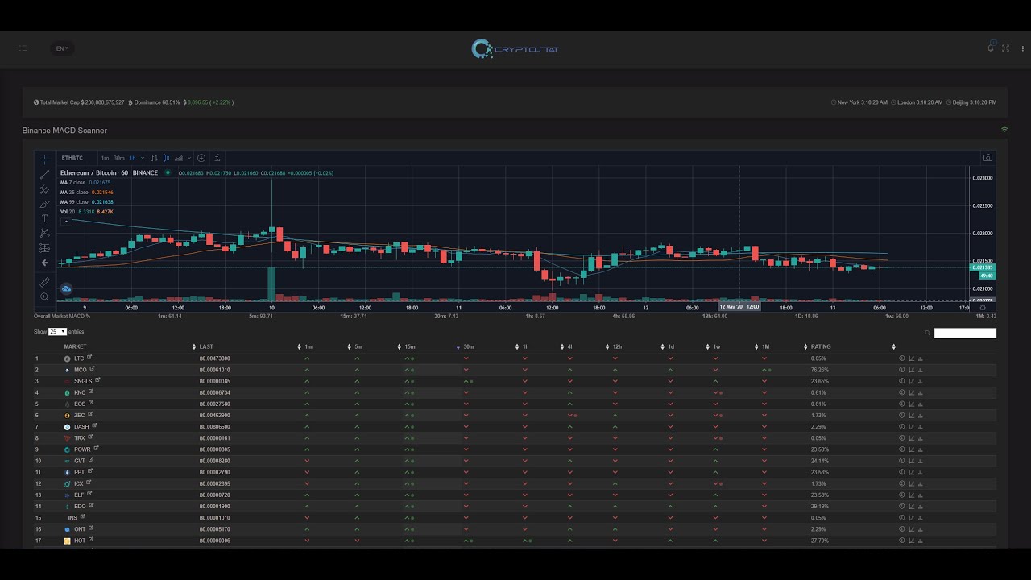Open the POWR market link
This screenshot has height=580, width=1031.
pos(82,449)
